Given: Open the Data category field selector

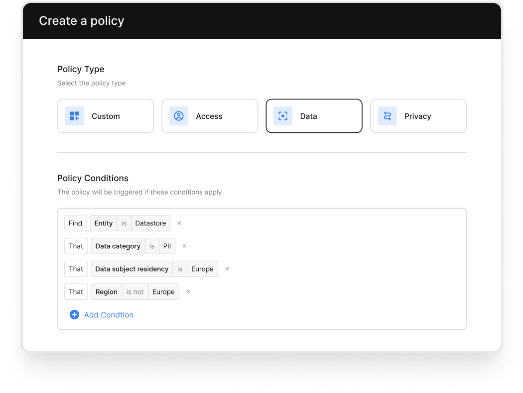Looking at the screenshot, I should tap(118, 246).
